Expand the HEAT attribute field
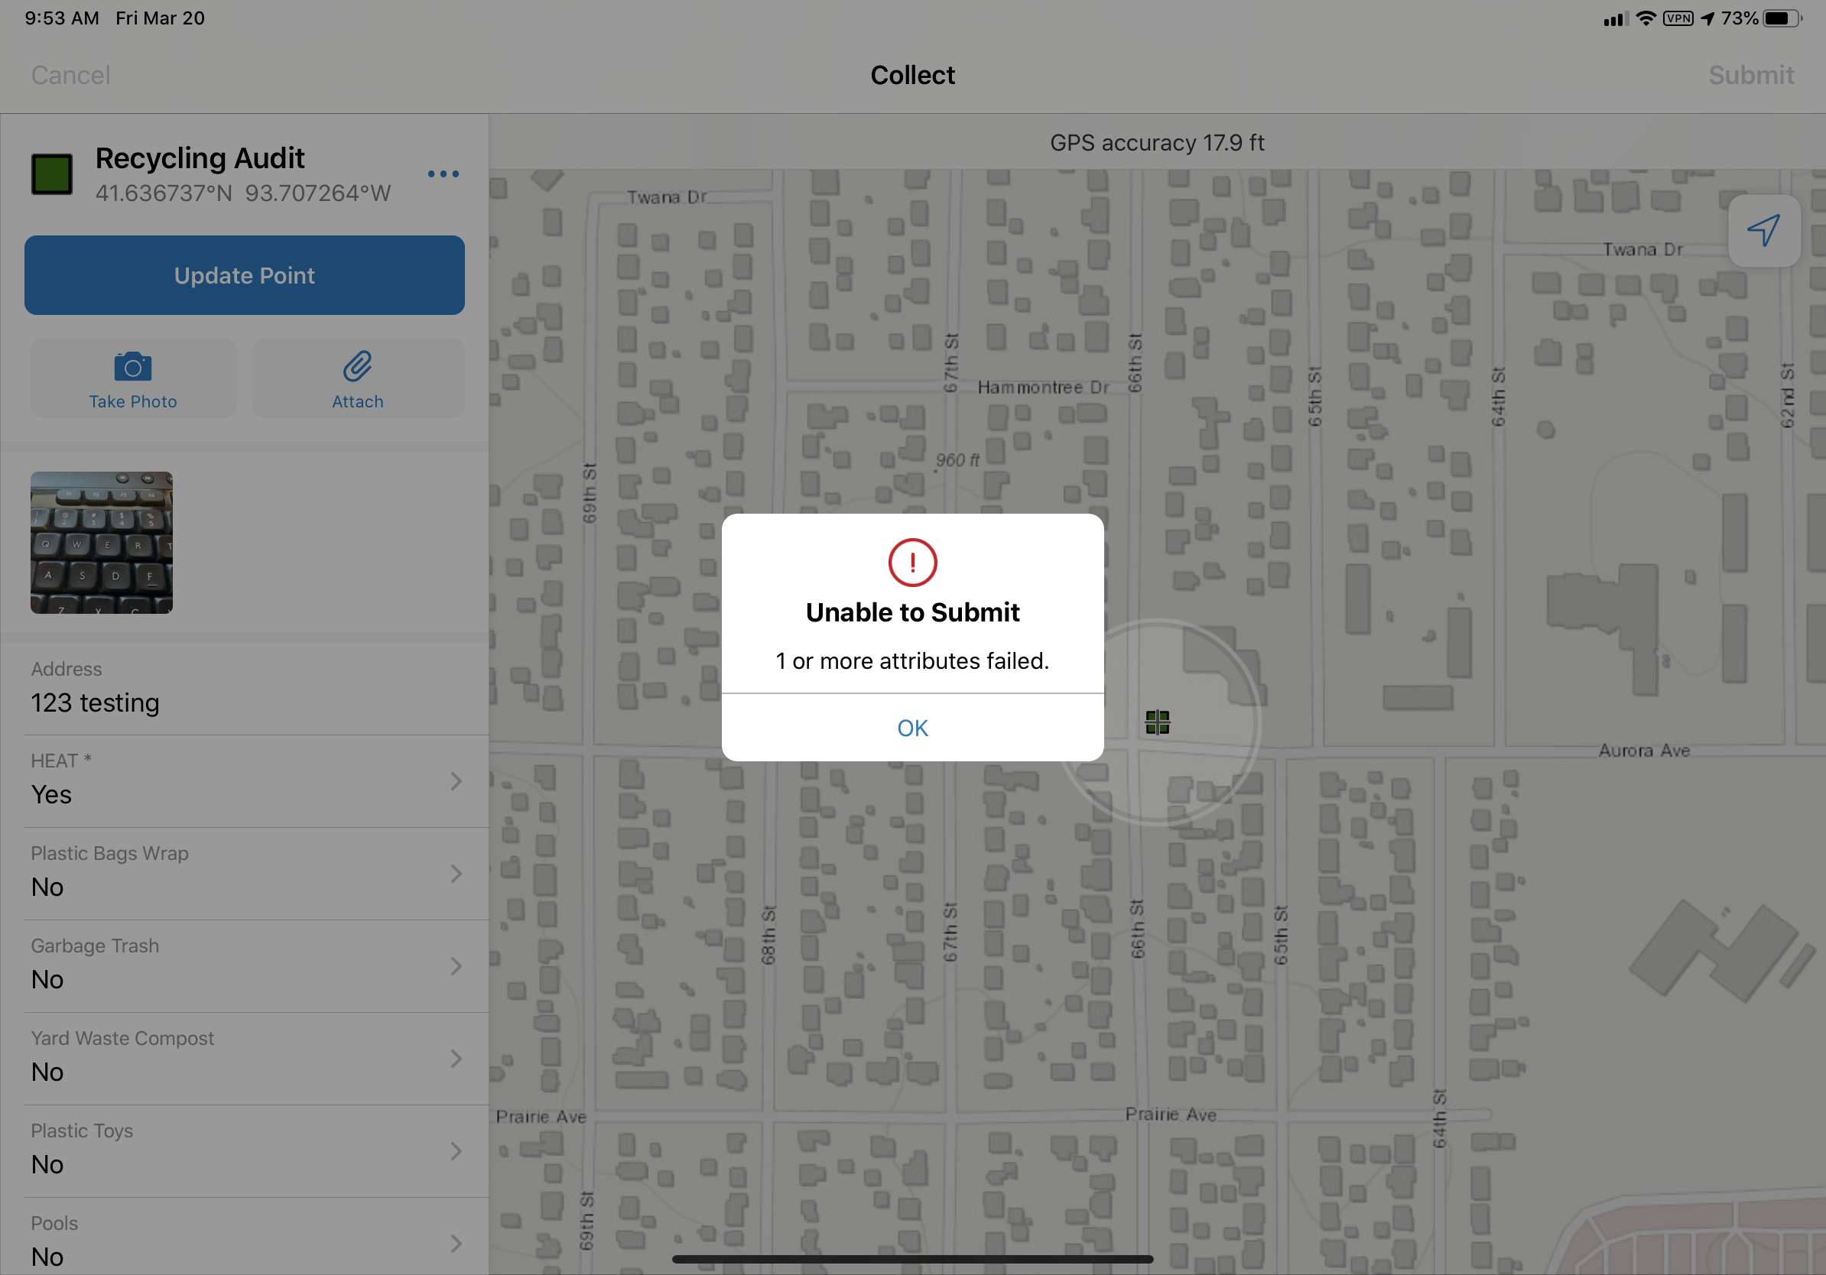 click(x=458, y=780)
